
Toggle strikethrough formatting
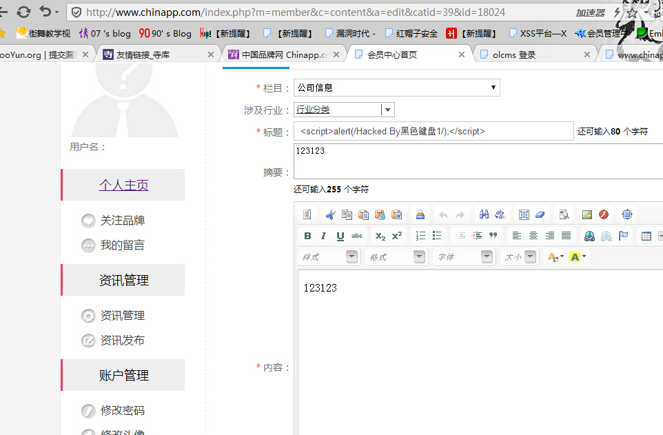coord(357,236)
